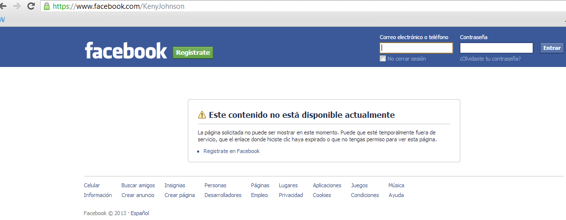Open Regístrate en Facebook link

(231, 151)
